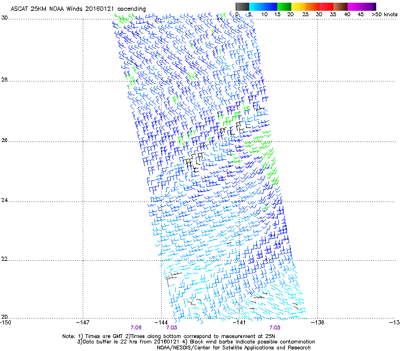The height and width of the screenshot is (351, 400).
Task: Click the longitude label -141
Action: (239, 323)
